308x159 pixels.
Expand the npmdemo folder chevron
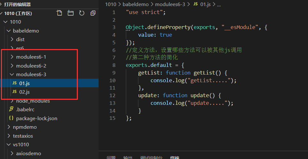(x=9, y=127)
